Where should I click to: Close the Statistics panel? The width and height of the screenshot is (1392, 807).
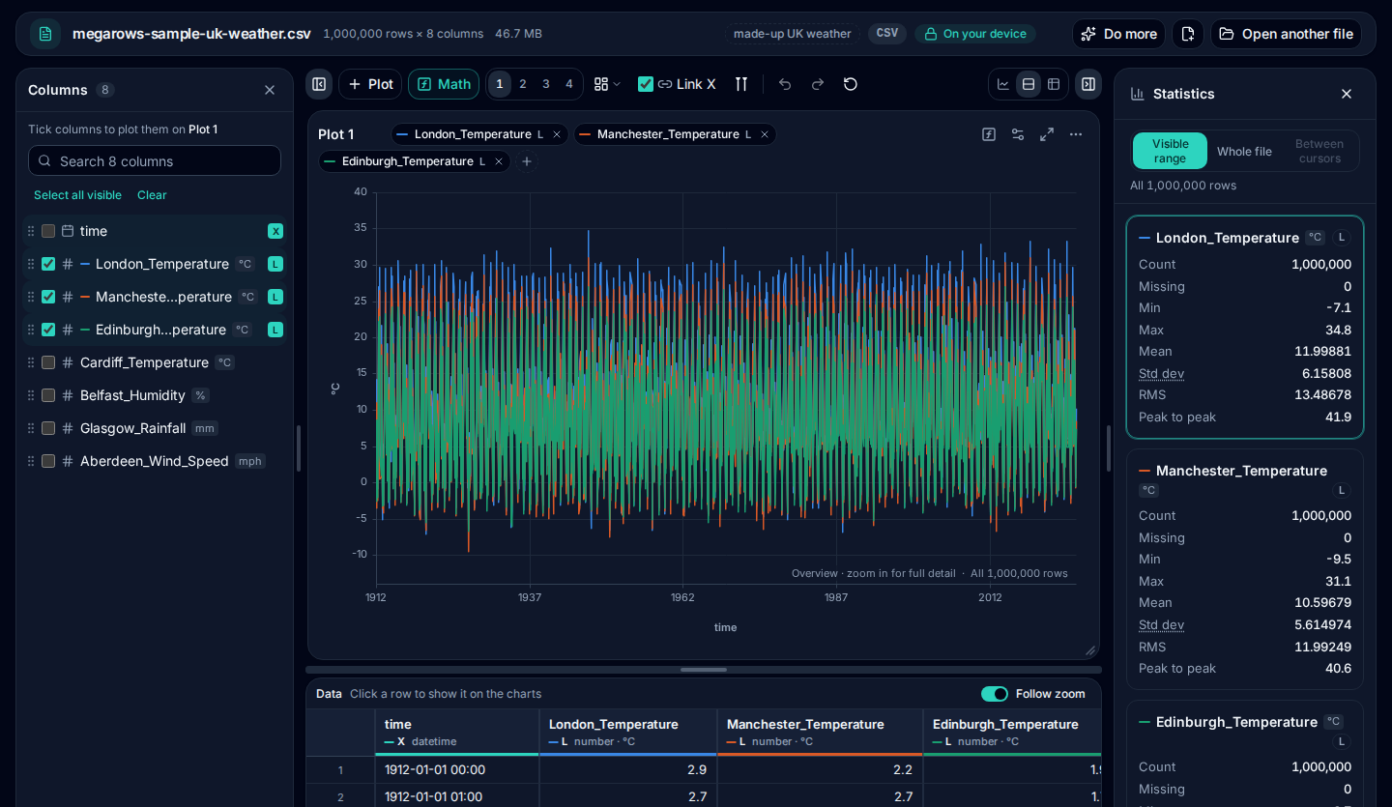pos(1347,94)
